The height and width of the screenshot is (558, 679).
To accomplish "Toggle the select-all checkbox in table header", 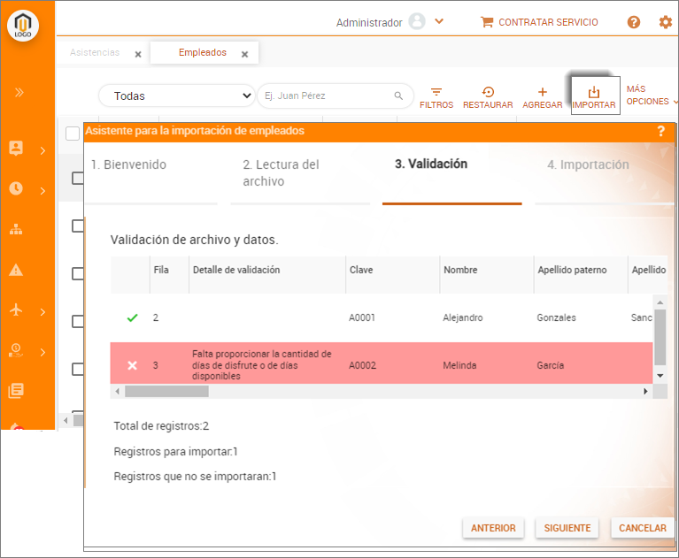I will tap(73, 134).
